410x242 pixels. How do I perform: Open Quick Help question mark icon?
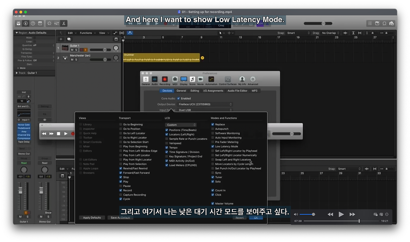pyautogui.click(x=33, y=23)
